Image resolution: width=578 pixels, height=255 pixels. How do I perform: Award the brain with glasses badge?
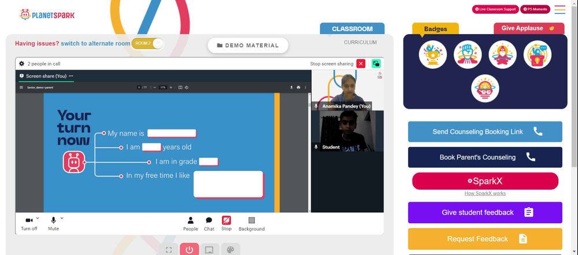click(x=485, y=88)
